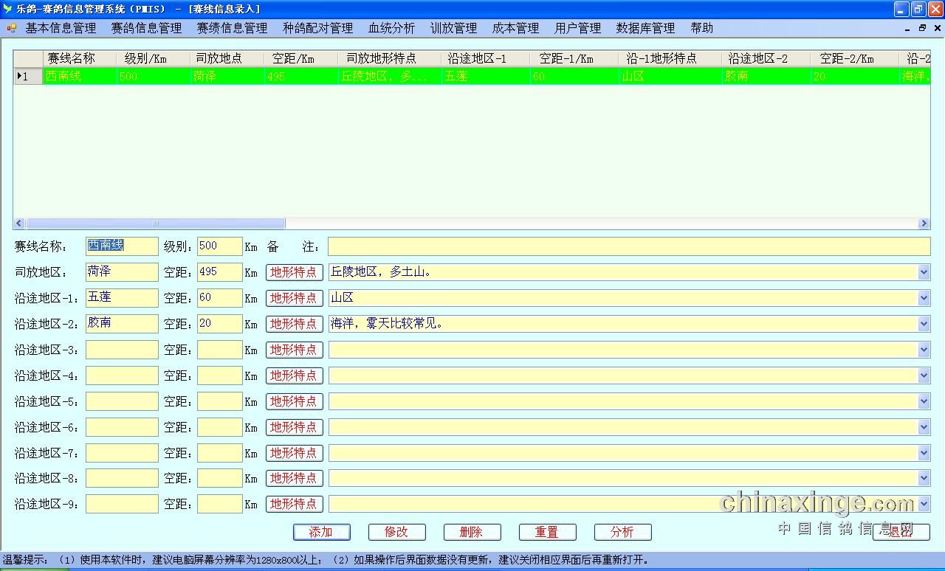Open the 数据库管理 menu
945x571 pixels.
645,28
